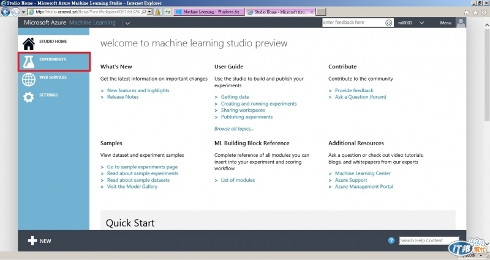Switch to the Machine Learning - Windows Azure tab
Viewport: 490px width, 260px height.
pos(209,12)
